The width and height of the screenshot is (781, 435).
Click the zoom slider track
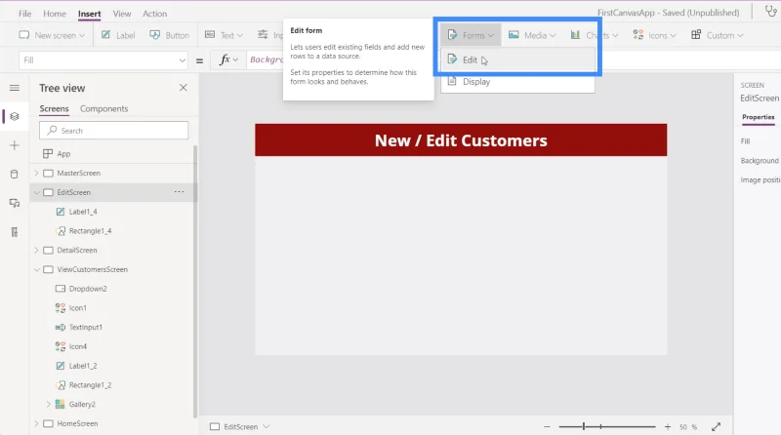607,426
